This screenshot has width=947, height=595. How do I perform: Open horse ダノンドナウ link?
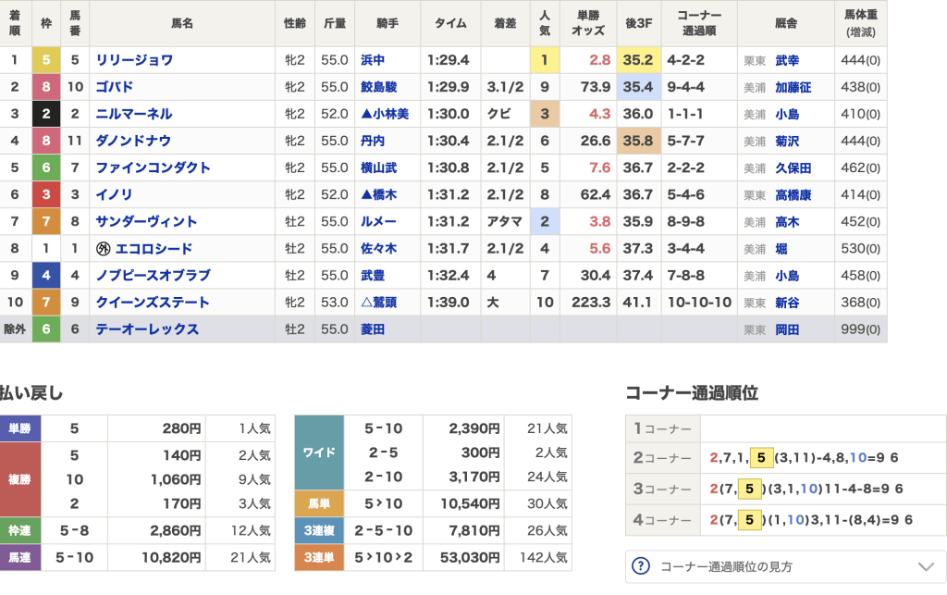pos(133,141)
